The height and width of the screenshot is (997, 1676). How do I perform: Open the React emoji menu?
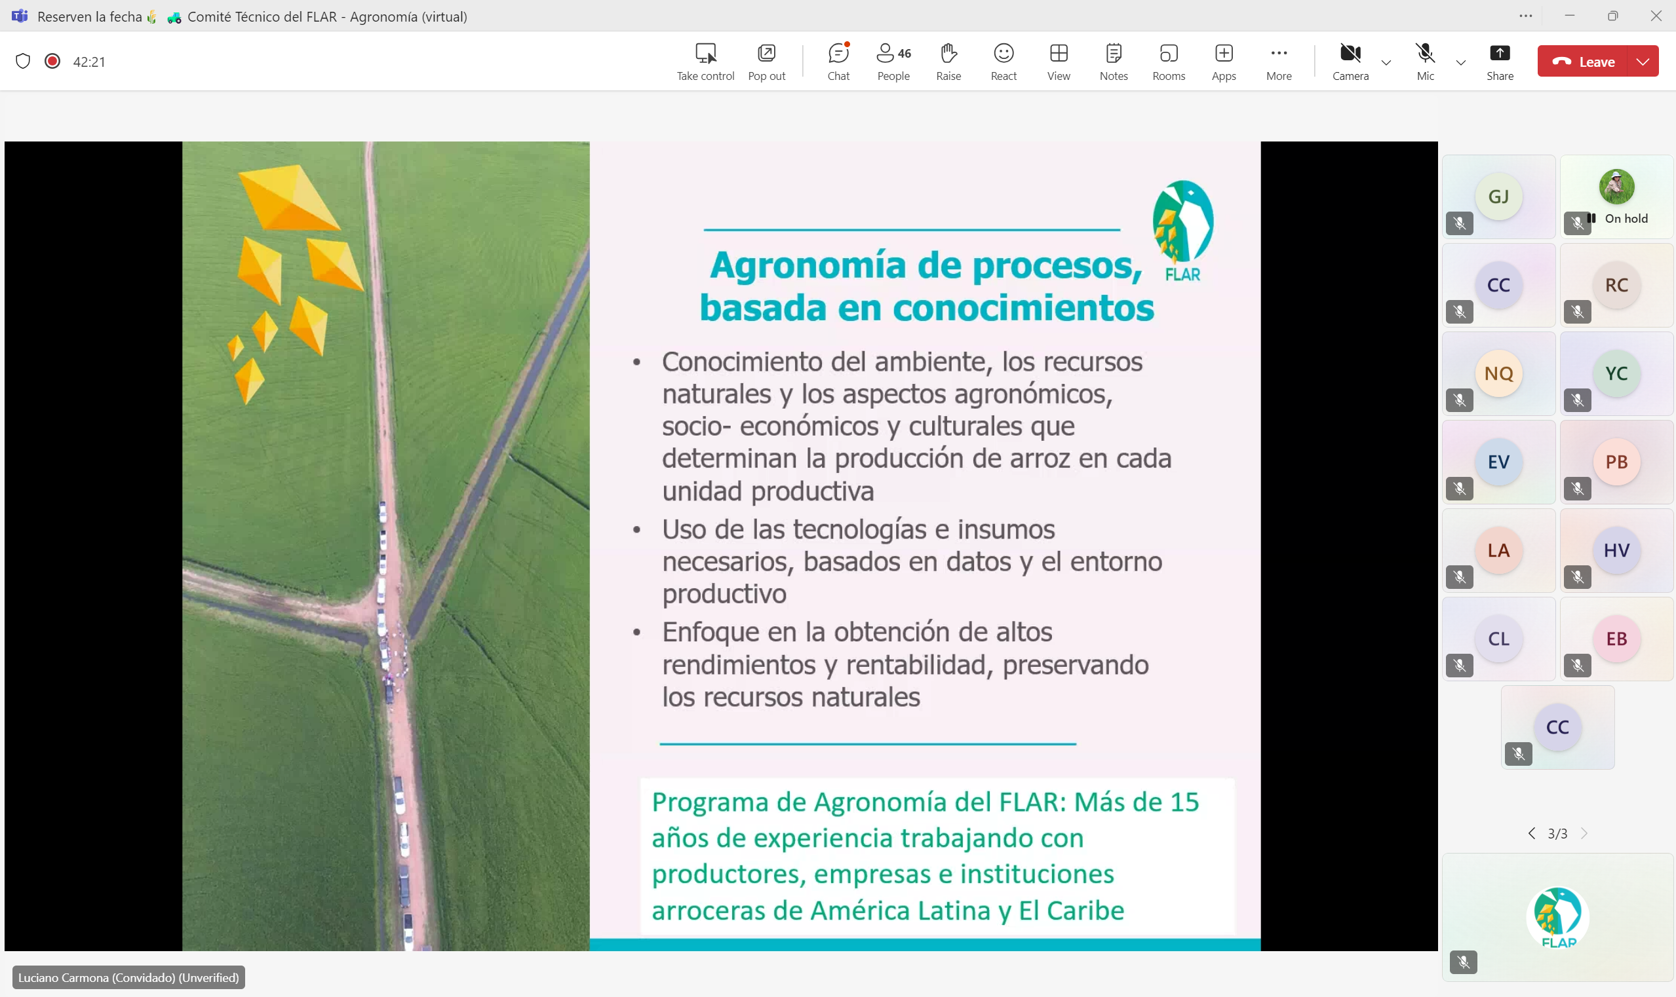click(1004, 61)
